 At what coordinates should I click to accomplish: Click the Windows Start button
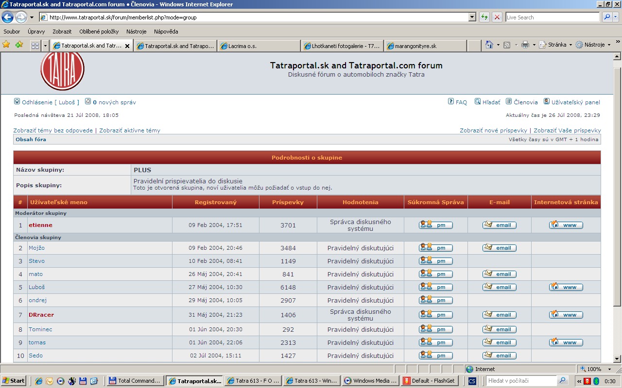click(x=14, y=381)
